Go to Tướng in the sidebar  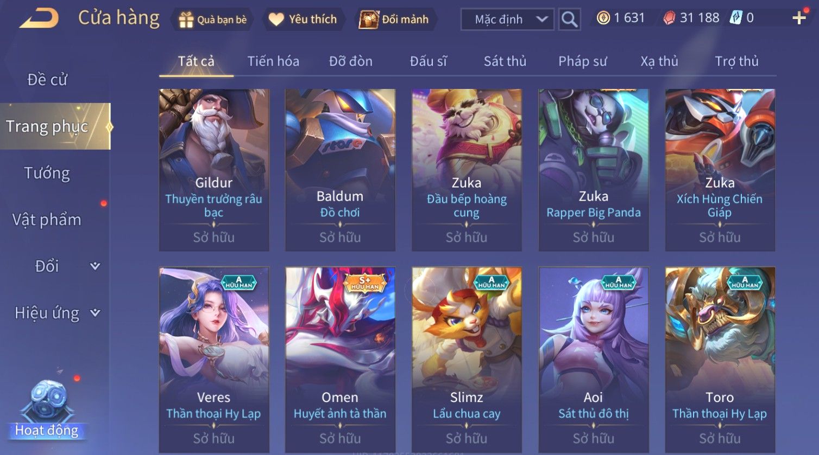click(x=47, y=173)
